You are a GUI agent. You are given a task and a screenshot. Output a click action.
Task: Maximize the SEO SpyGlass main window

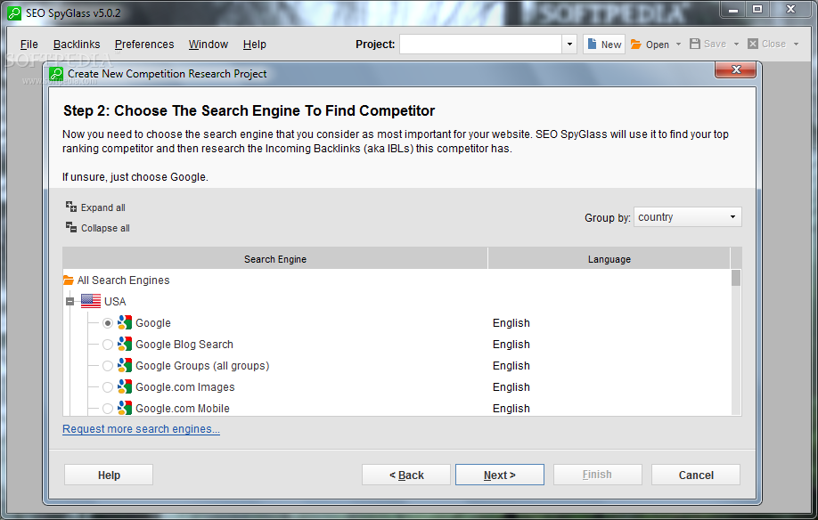coord(757,9)
